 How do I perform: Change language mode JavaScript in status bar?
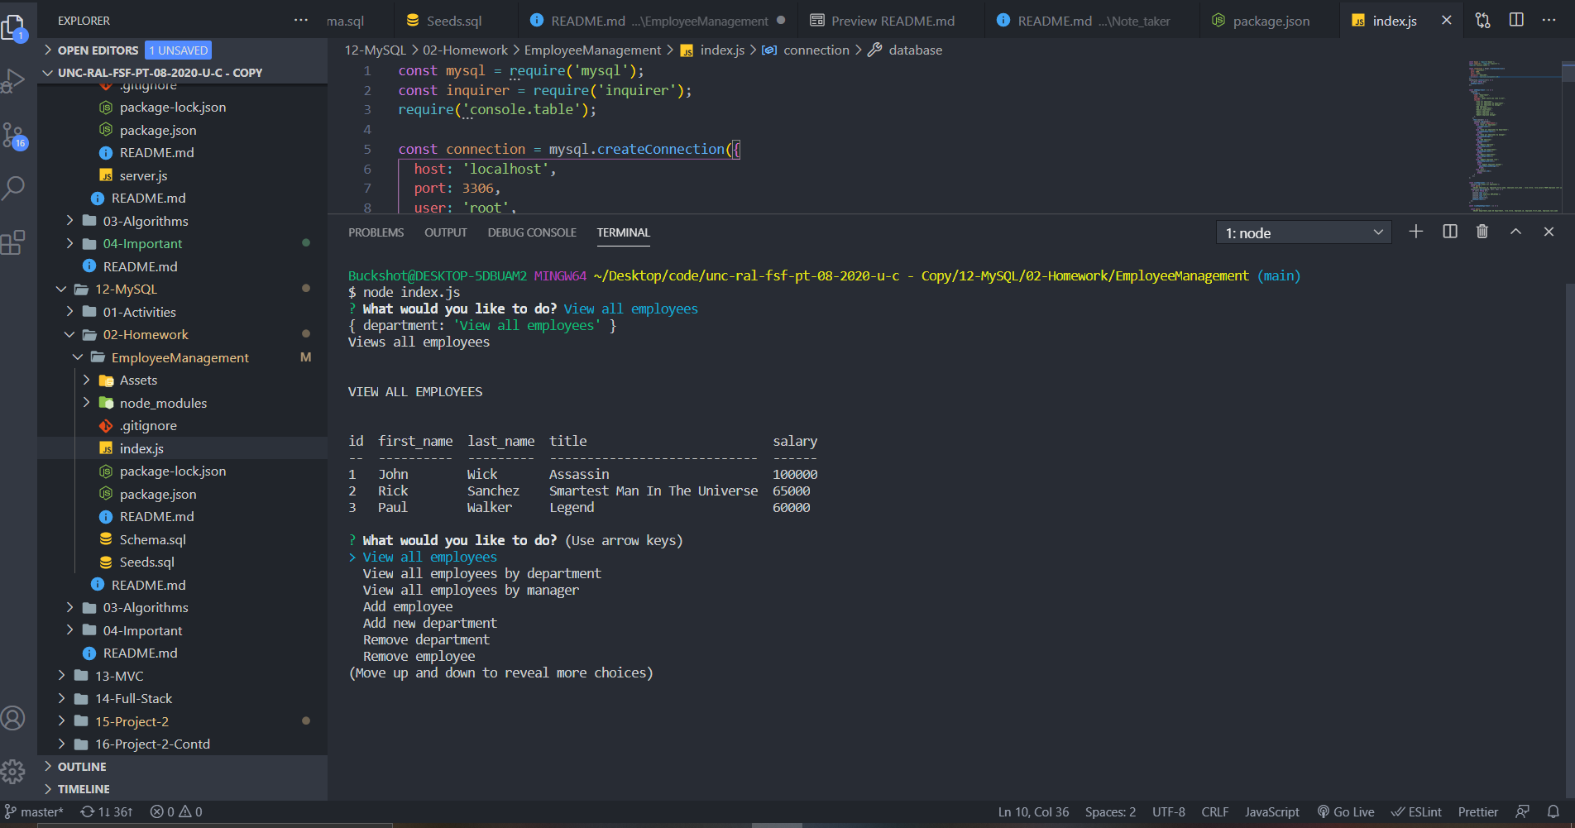click(1271, 812)
